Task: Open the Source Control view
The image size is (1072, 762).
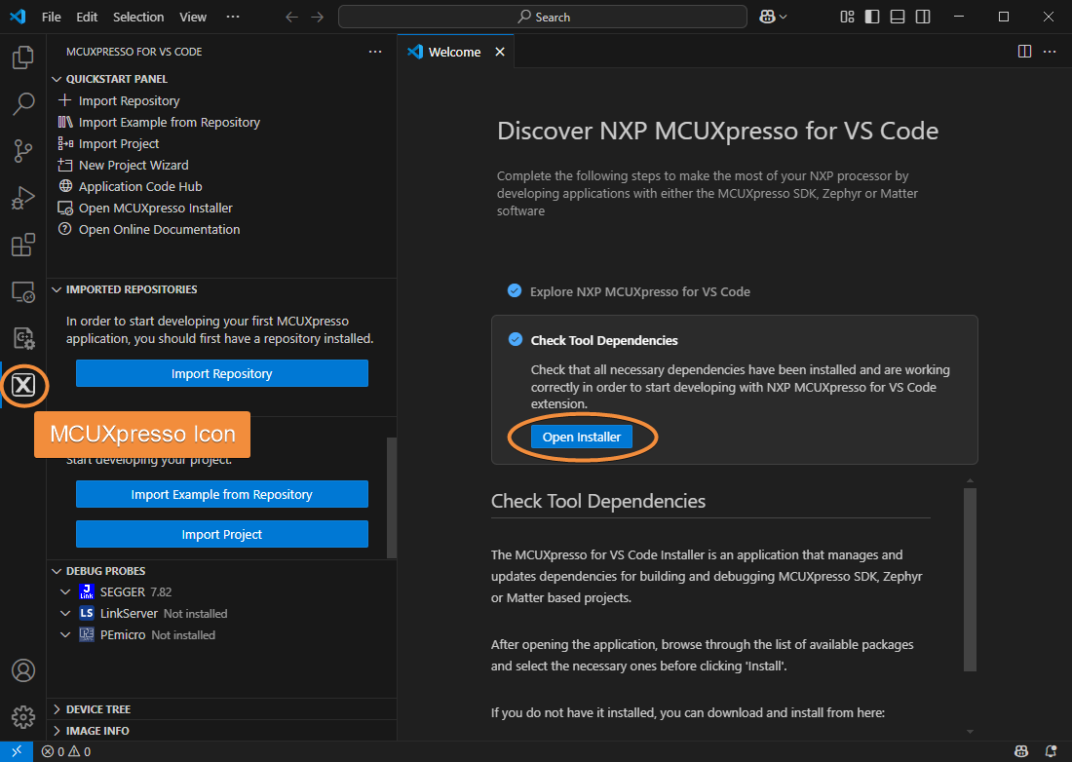Action: pyautogui.click(x=22, y=151)
